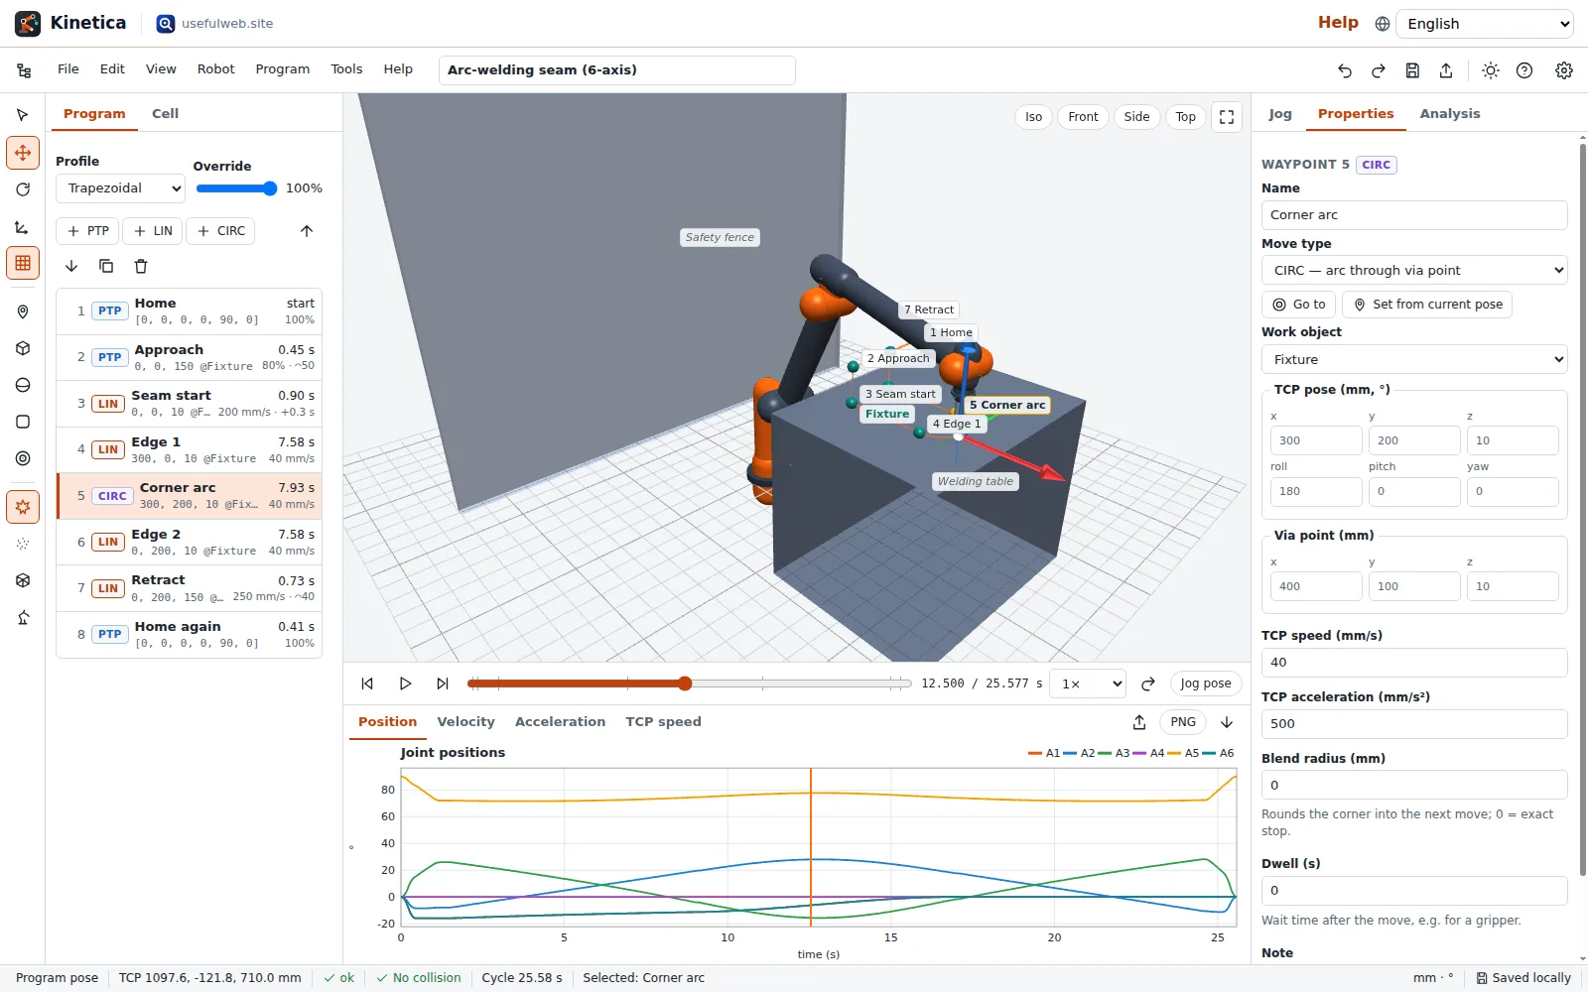Viewport: 1588px width, 992px height.
Task: Click the redo icon in the top toolbar
Action: point(1379,70)
